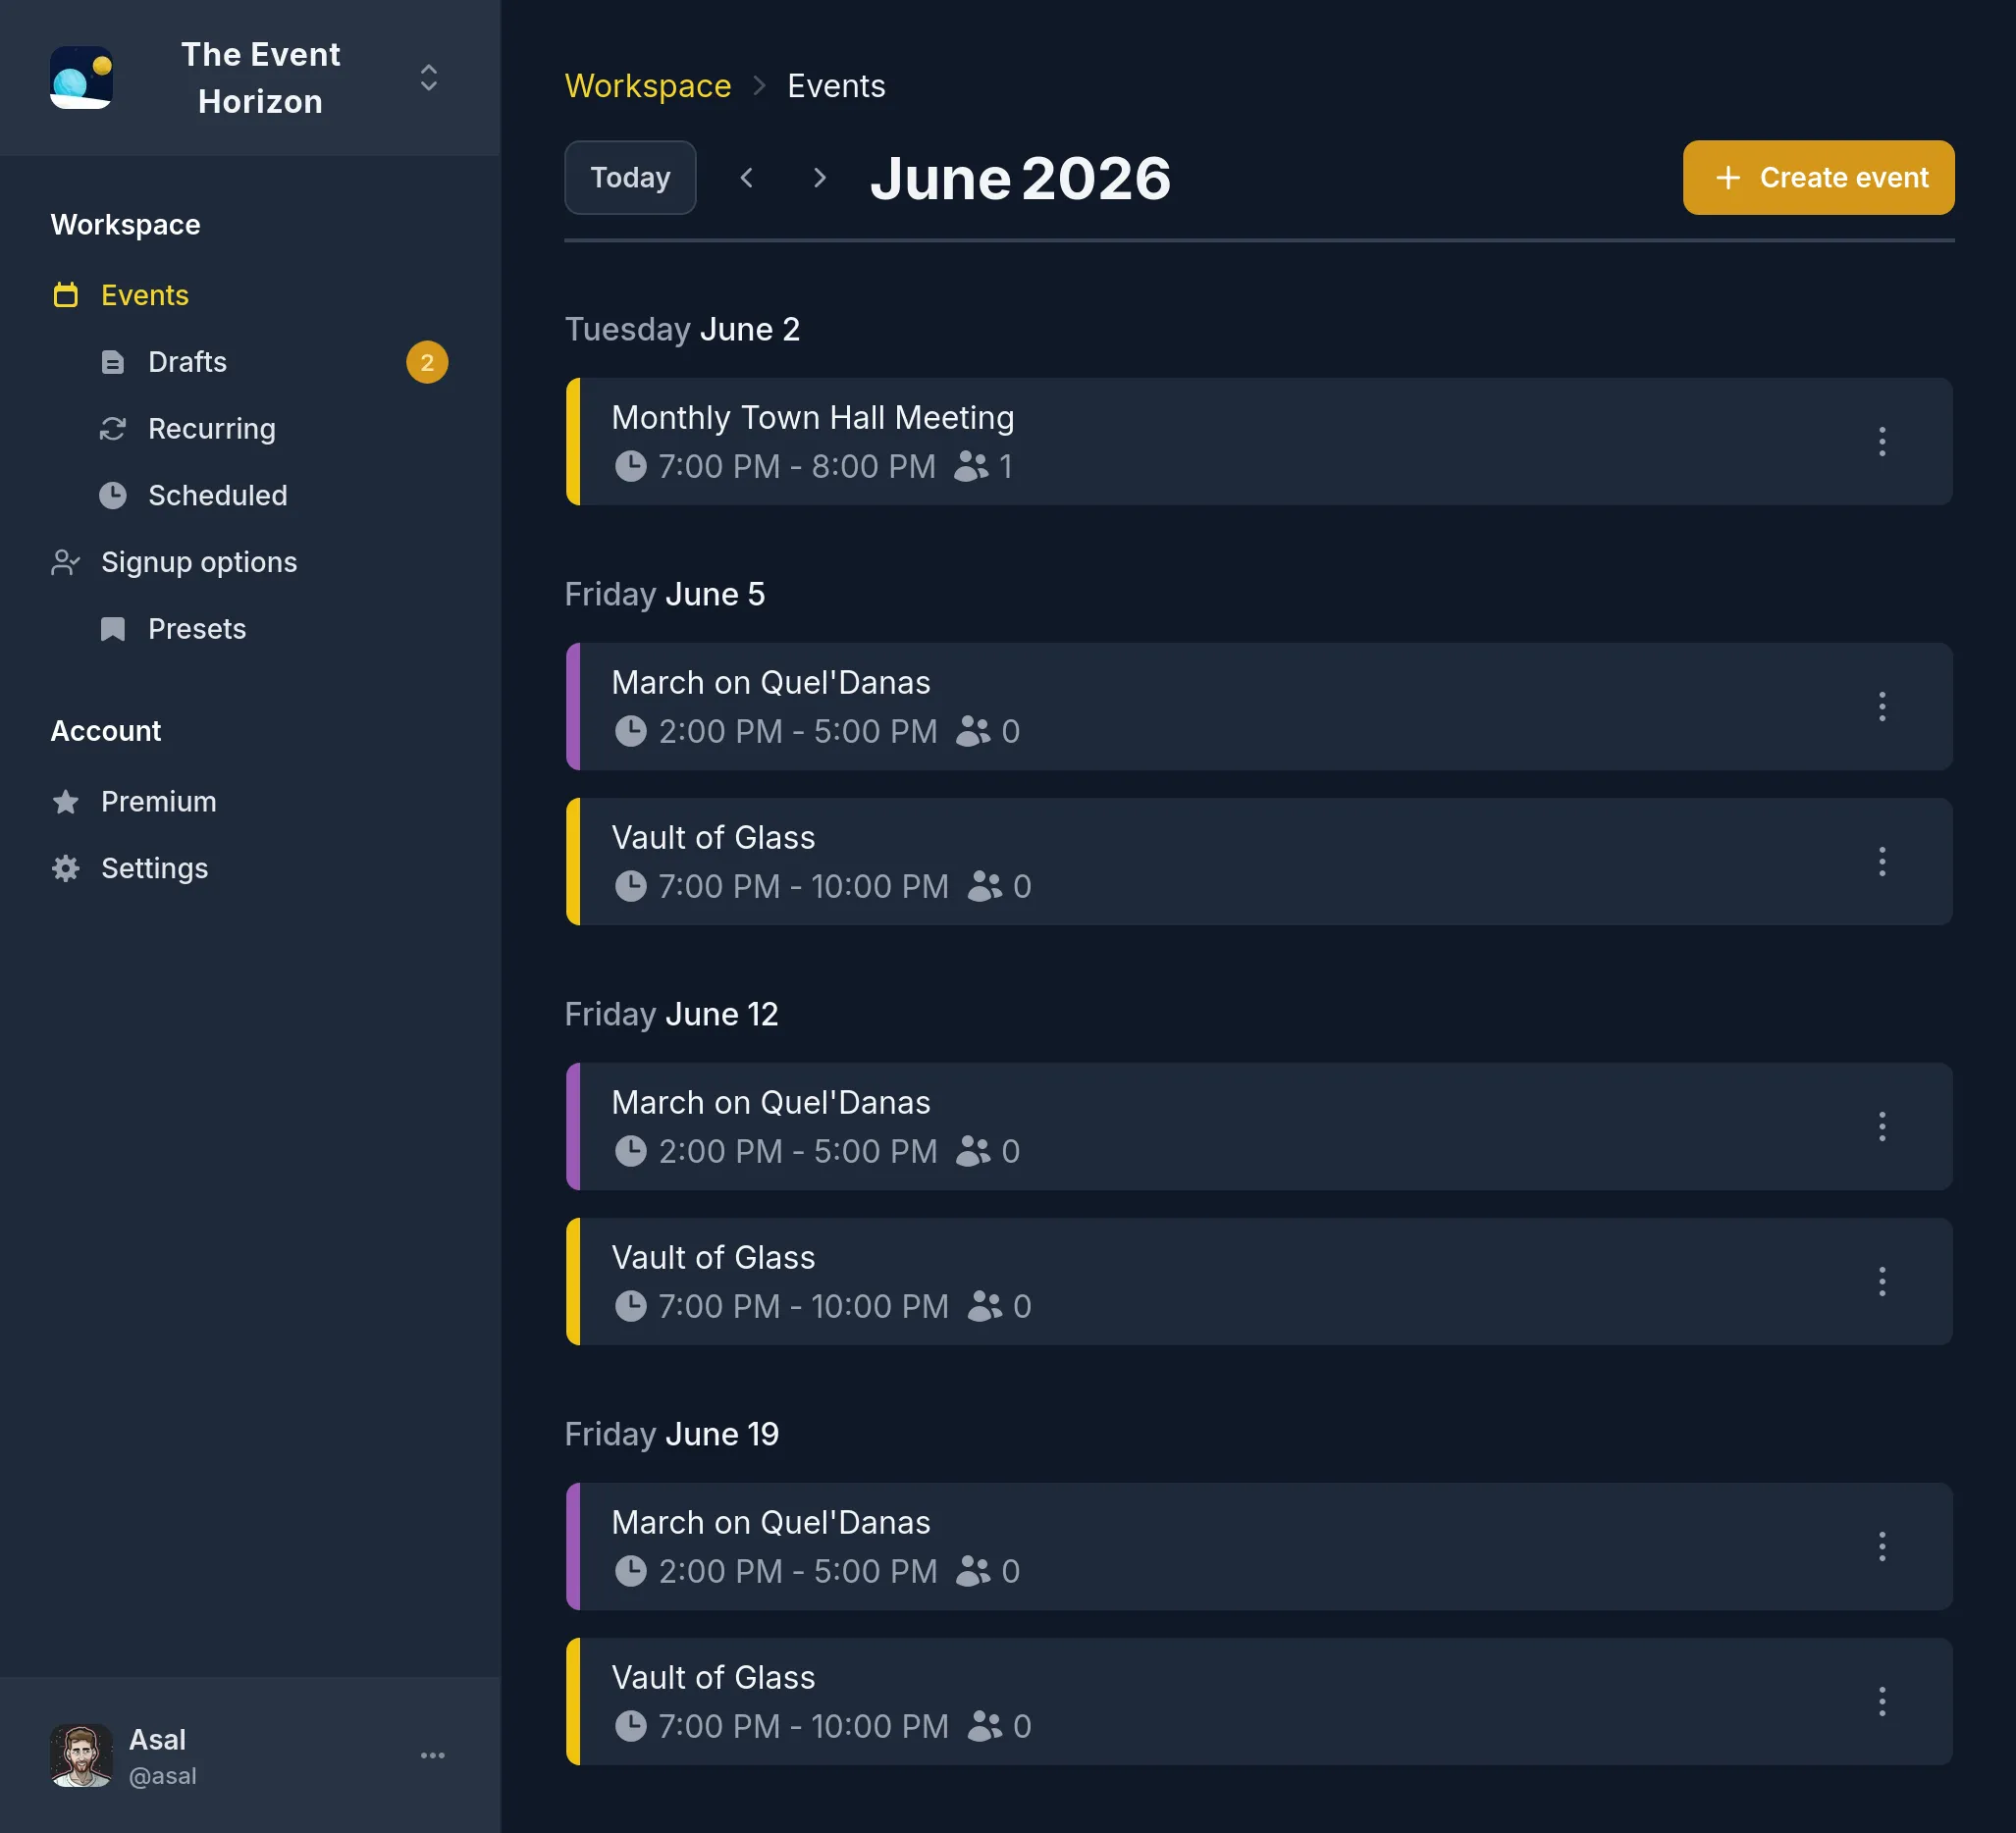This screenshot has width=2016, height=1833.
Task: Jump to Today
Action: click(x=630, y=178)
